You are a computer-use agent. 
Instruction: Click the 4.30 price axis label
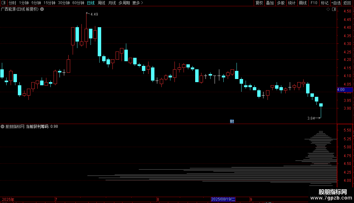pyautogui.click(x=347, y=44)
